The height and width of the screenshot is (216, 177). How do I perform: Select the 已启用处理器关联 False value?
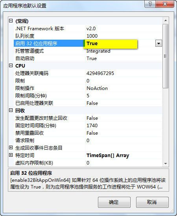click(x=92, y=103)
